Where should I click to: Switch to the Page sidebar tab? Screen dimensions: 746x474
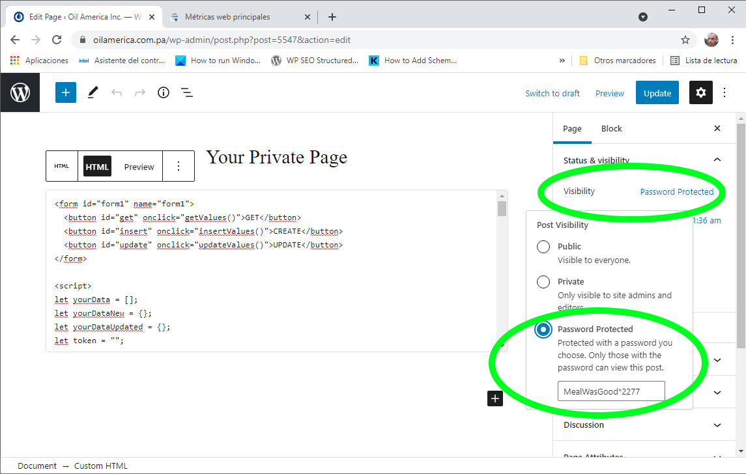click(572, 128)
